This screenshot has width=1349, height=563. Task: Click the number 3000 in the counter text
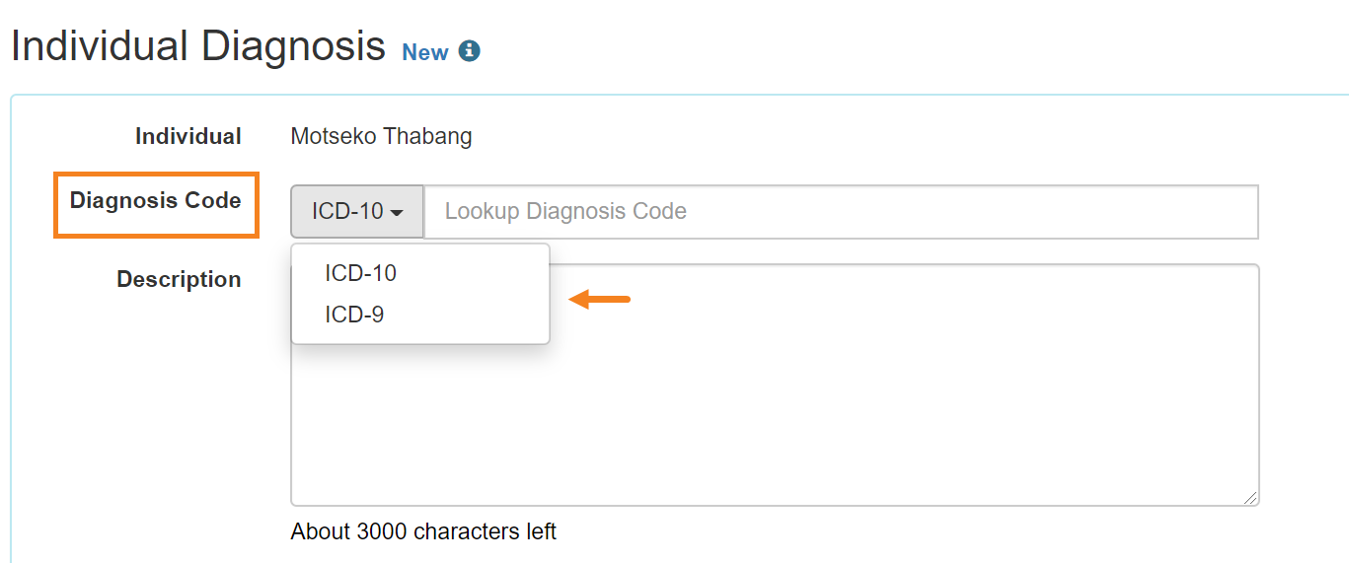click(x=381, y=531)
